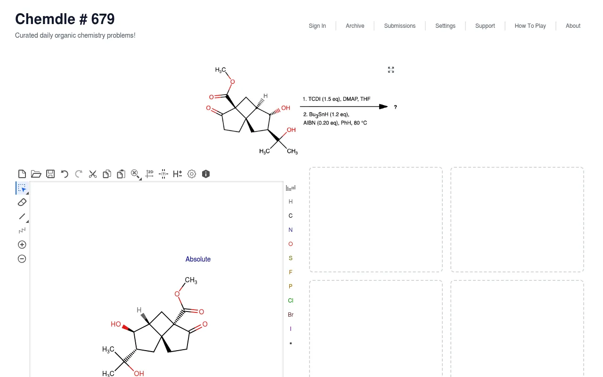Image resolution: width=603 pixels, height=377 pixels.
Task: Open the Settings page in top navigation
Action: (x=446, y=26)
